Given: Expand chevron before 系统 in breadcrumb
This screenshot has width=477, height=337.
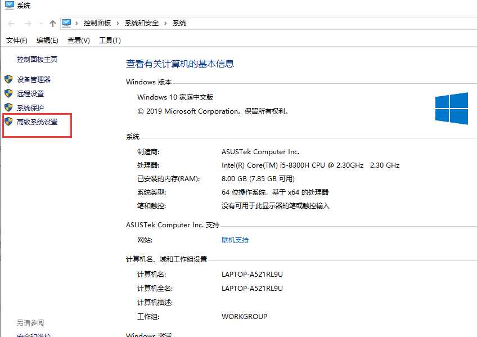Looking at the screenshot, I should pos(165,23).
